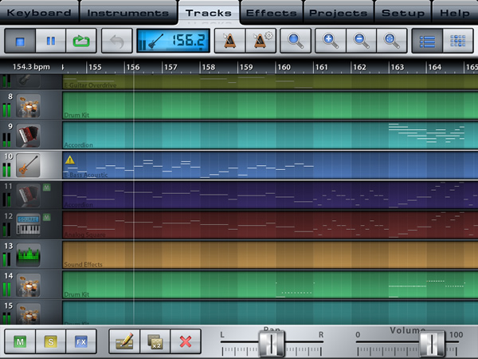Click the plain magnifier zoom tool

click(x=296, y=41)
